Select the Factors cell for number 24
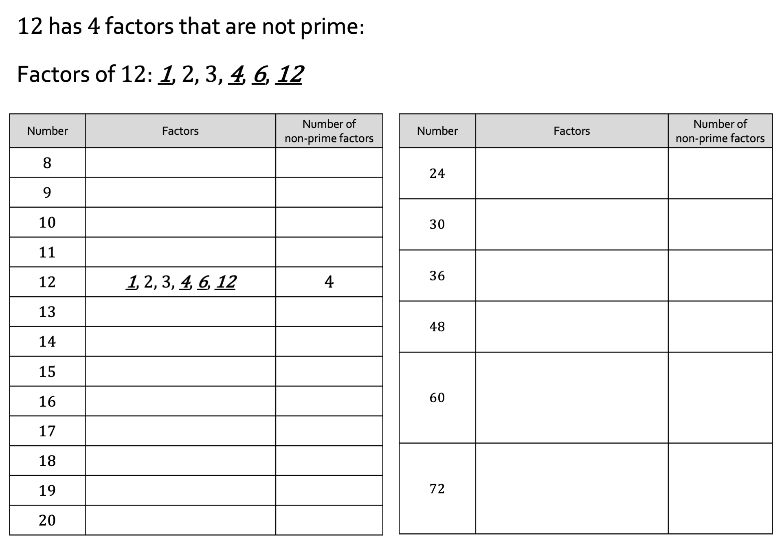782x541 pixels. (572, 173)
